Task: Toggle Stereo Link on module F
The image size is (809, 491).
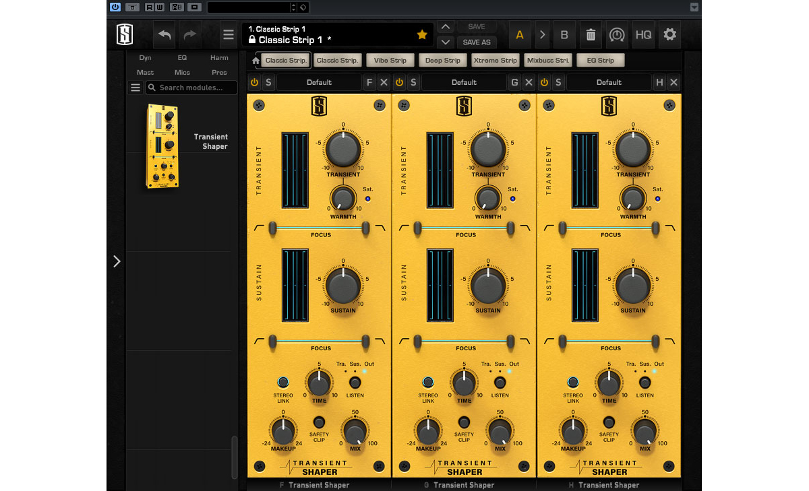Action: pos(283,383)
